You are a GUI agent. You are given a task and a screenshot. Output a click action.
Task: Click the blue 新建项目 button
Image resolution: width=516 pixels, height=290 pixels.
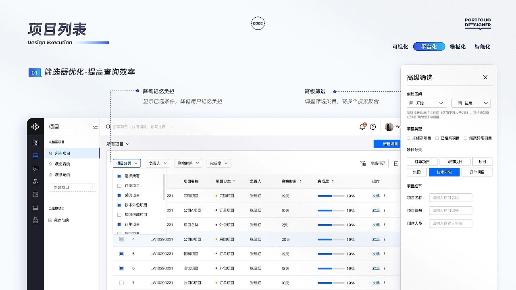tap(387, 144)
